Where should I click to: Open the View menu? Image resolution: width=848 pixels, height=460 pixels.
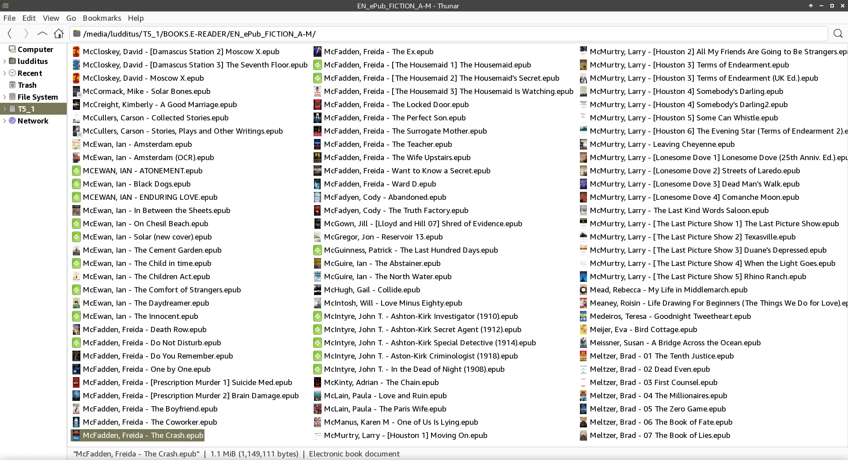(51, 18)
